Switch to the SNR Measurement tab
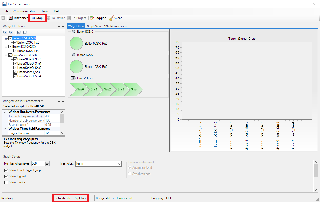 (x=116, y=26)
